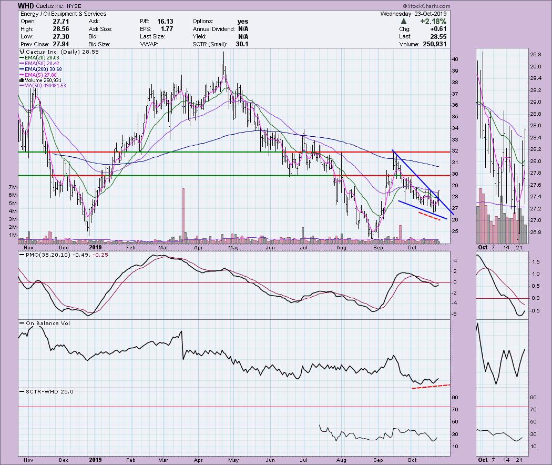Screen dimensions: 552x465
Task: Click the 'SCTR-WHD 25.0' indicator label
Action: (49, 391)
